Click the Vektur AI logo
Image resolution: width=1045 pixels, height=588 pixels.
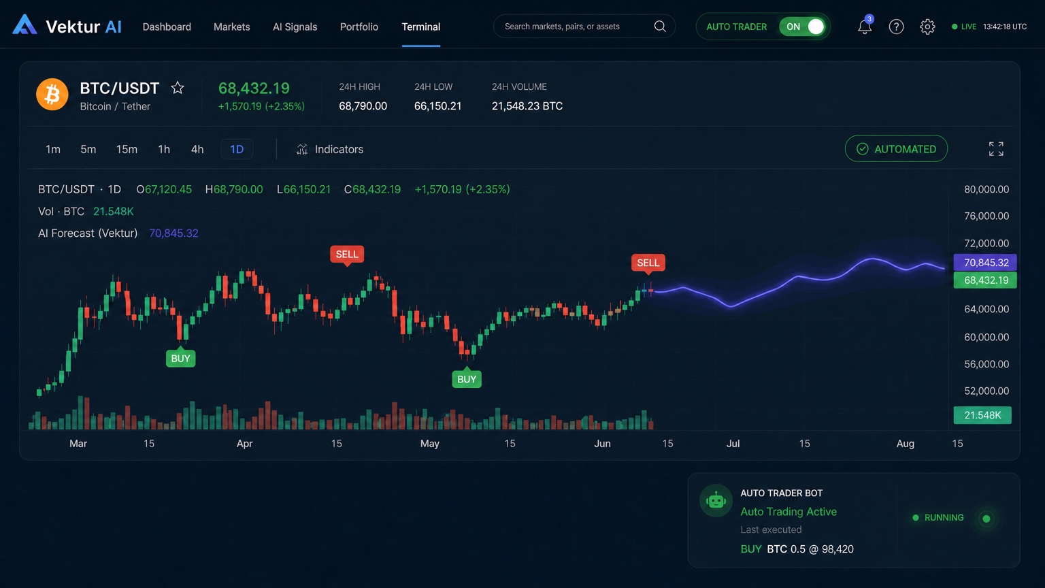(x=67, y=27)
